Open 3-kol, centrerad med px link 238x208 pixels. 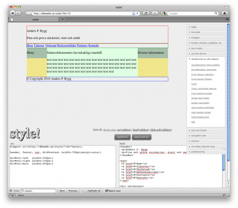coord(204,88)
